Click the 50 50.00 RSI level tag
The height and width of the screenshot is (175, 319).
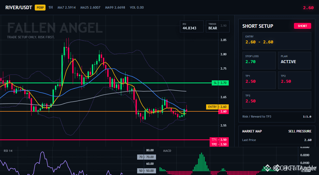(x=147, y=171)
